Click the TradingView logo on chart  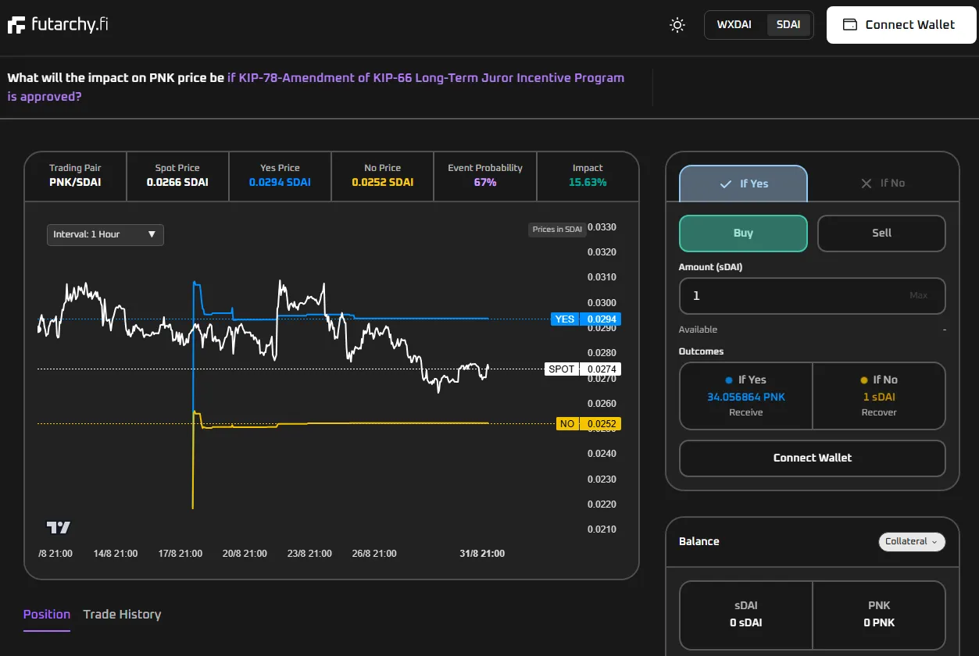[59, 528]
